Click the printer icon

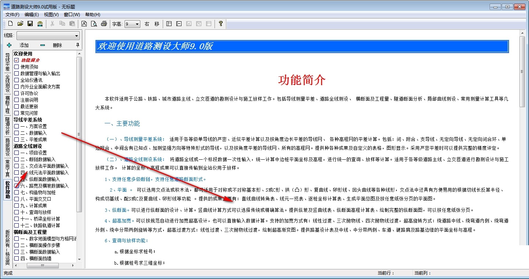(x=104, y=23)
